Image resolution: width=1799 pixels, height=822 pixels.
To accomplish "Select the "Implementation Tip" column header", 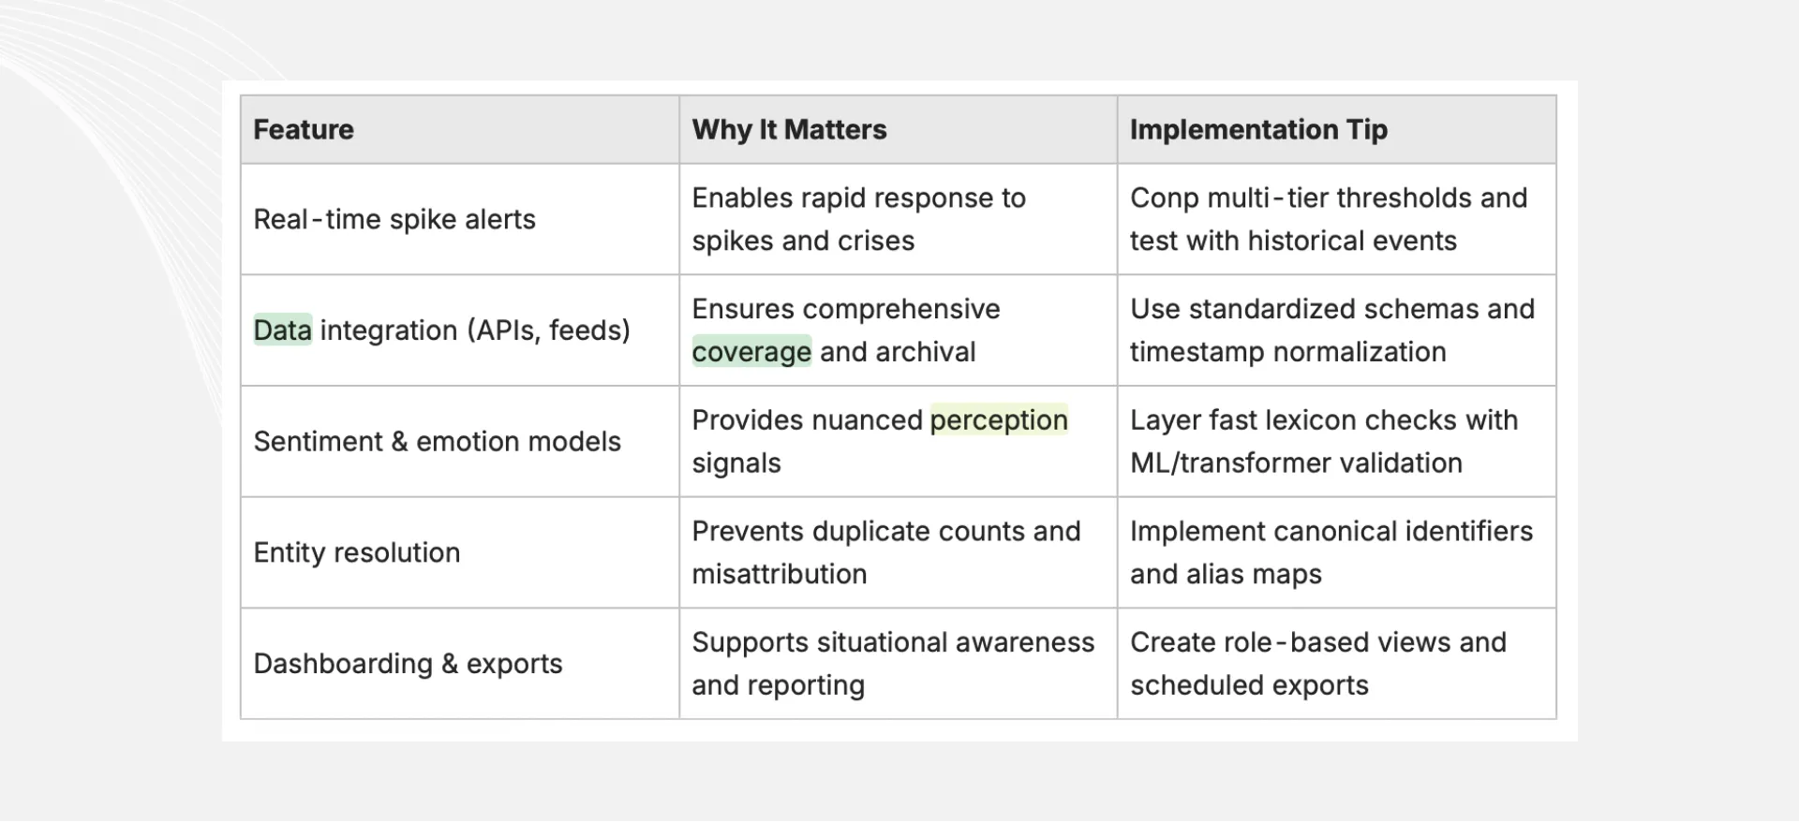I will click(1337, 129).
